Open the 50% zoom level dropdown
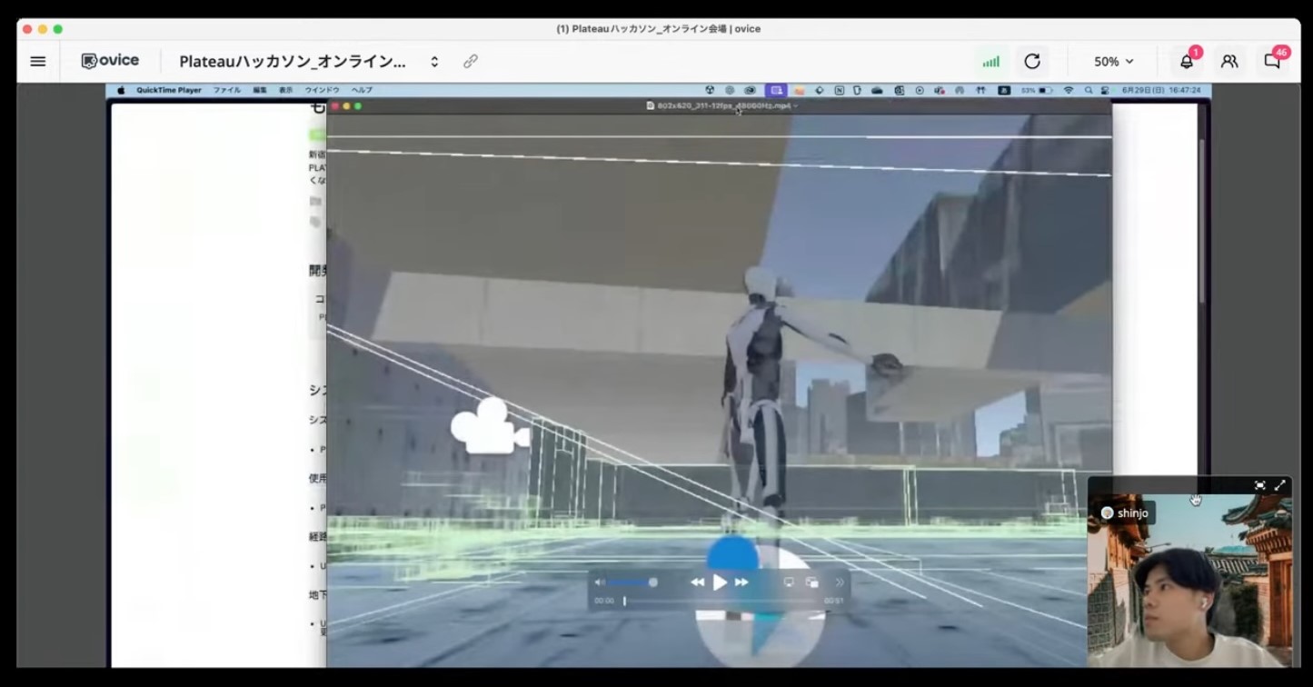The height and width of the screenshot is (687, 1313). click(1114, 62)
